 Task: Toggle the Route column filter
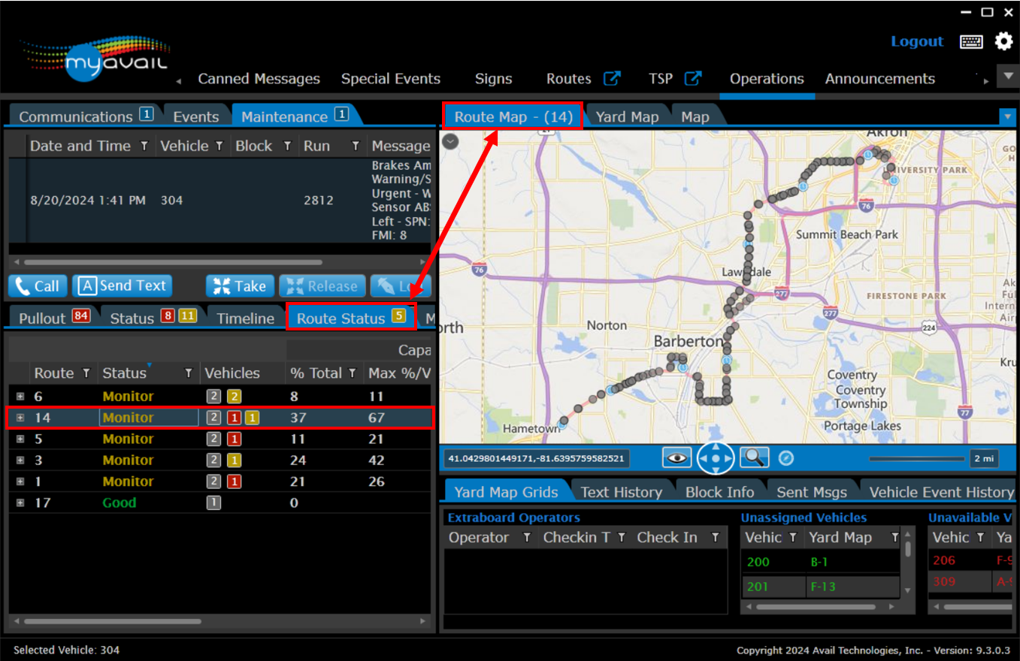[86, 373]
